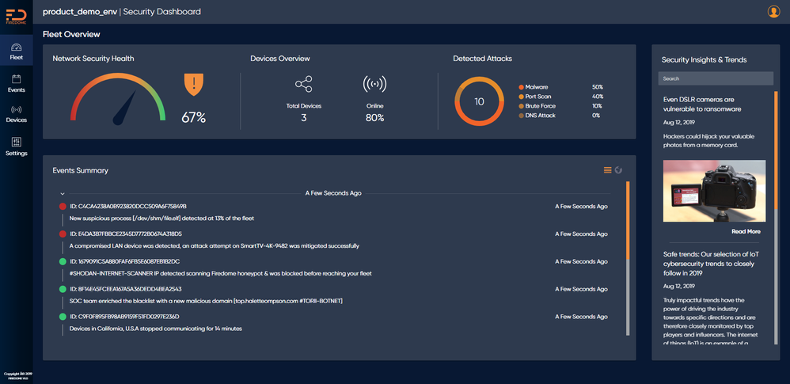790x384 pixels.
Task: Click the Online signal broadcast icon
Action: [375, 84]
